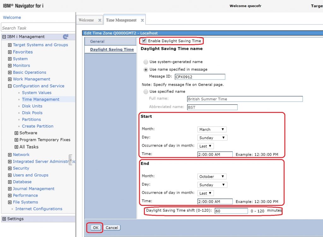
Task: Expand the Network node plus icon
Action: (10, 155)
